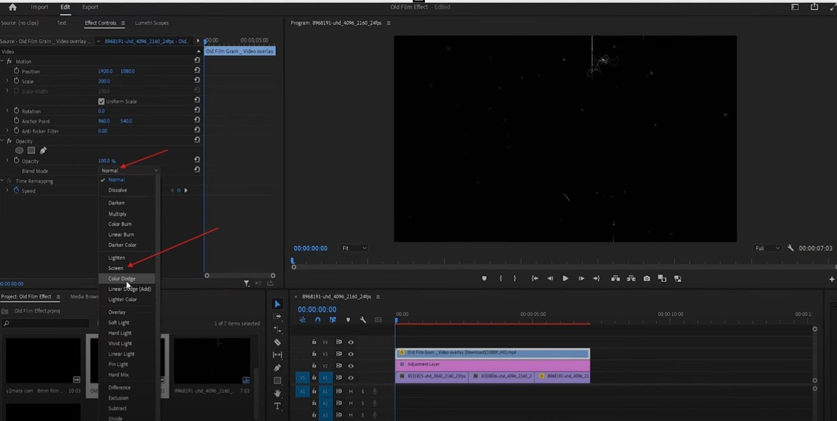
Task: Mute the A1 audio track
Action: pos(350,391)
